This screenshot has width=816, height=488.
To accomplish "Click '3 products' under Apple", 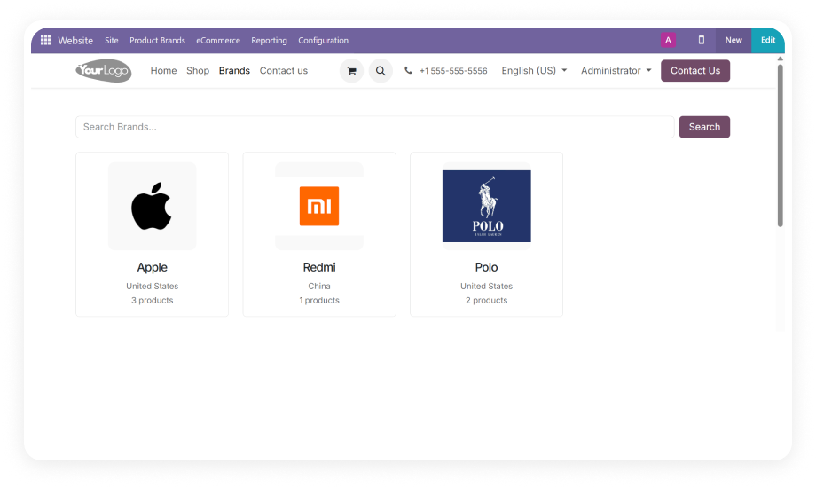I will (152, 301).
